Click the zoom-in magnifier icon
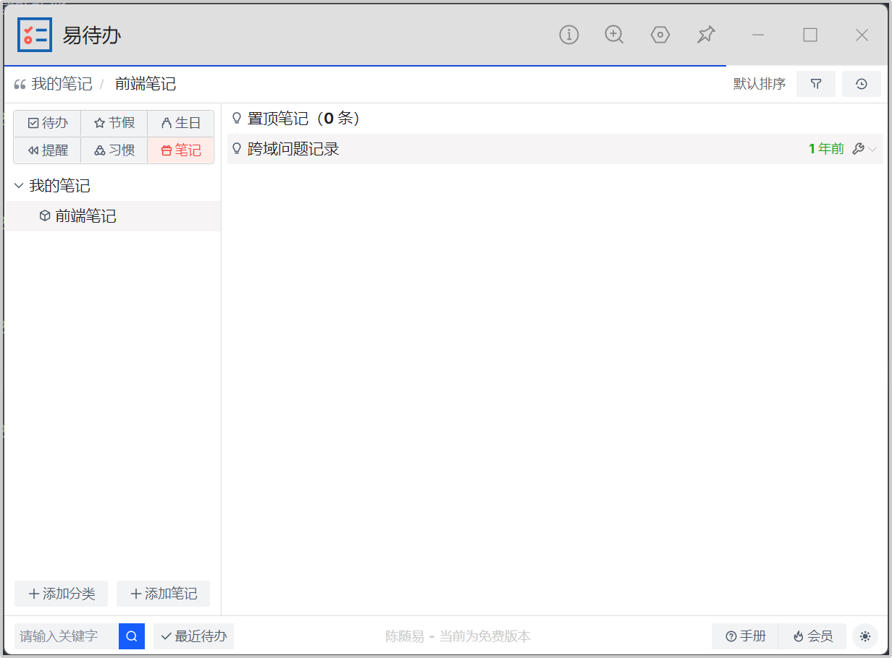Image resolution: width=892 pixels, height=658 pixels. [x=614, y=35]
